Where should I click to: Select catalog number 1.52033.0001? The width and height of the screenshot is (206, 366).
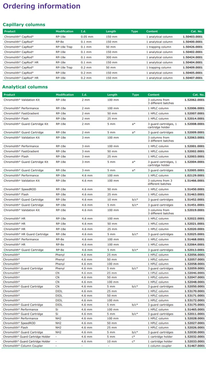194,341
